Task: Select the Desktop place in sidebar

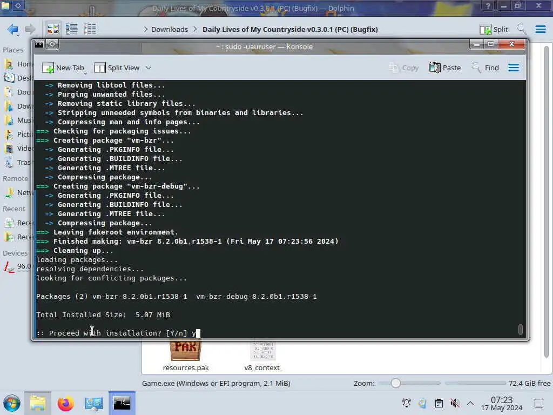Action: click(18, 78)
